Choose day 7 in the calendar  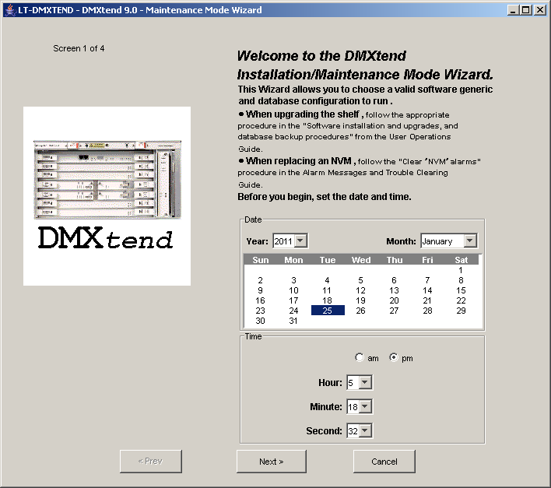point(427,280)
